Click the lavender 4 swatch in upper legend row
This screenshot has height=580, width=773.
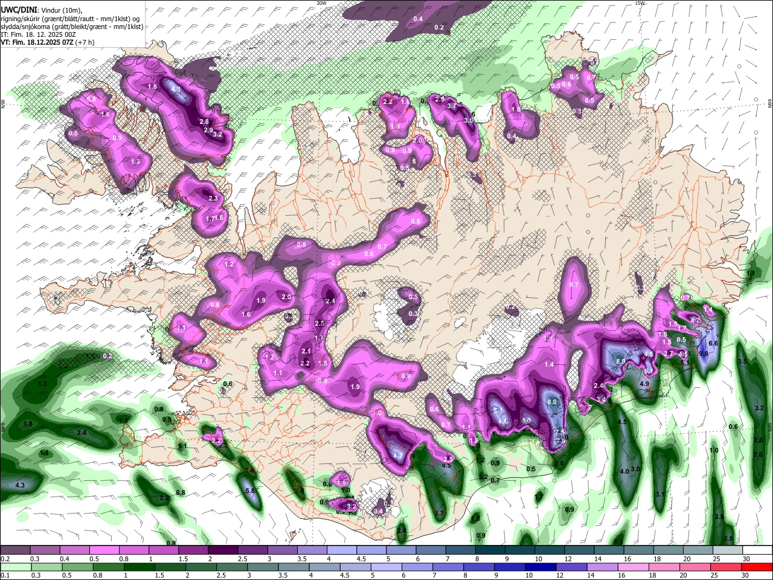pos(341,550)
